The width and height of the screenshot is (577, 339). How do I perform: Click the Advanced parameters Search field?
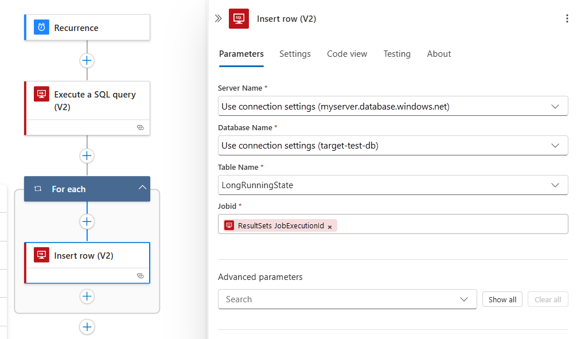click(x=338, y=299)
